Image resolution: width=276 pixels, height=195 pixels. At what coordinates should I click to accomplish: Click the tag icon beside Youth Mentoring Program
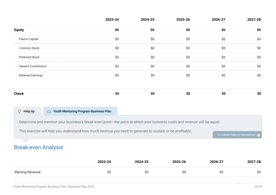pos(49,112)
